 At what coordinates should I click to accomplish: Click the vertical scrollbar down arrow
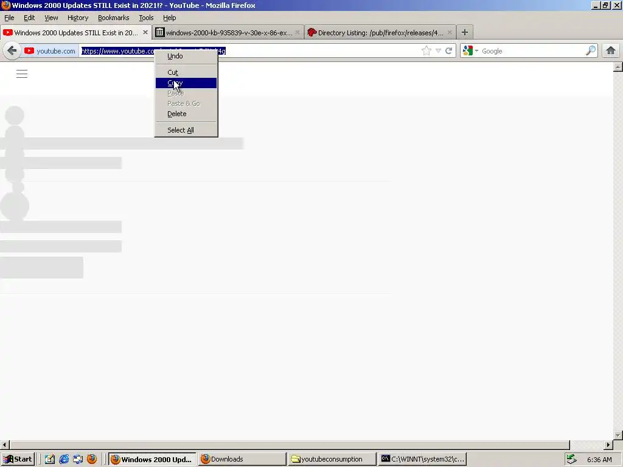pos(618,435)
